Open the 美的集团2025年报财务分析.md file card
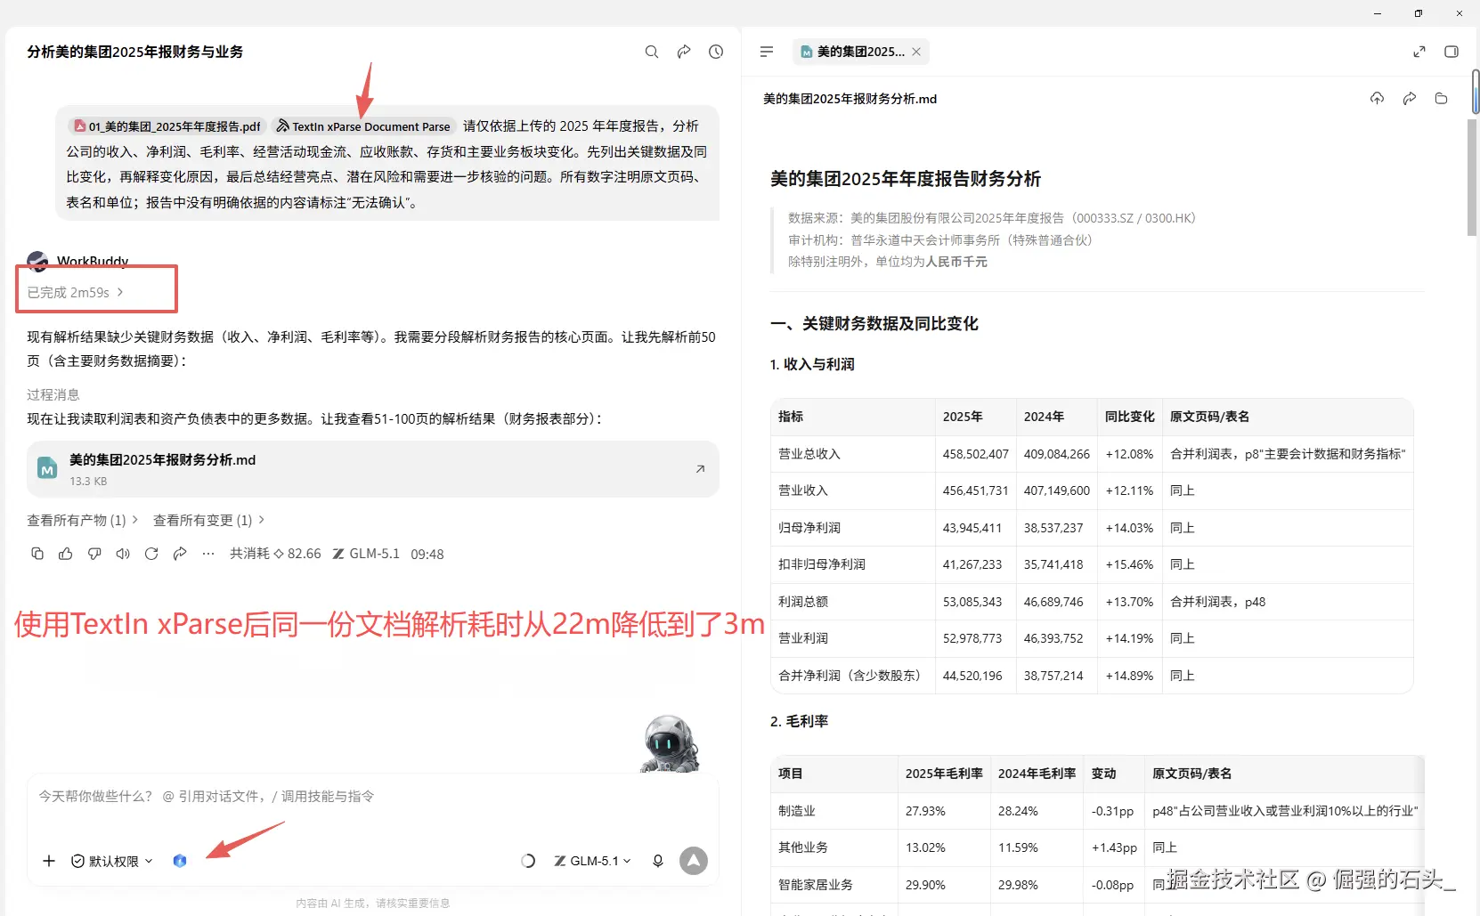 373,469
